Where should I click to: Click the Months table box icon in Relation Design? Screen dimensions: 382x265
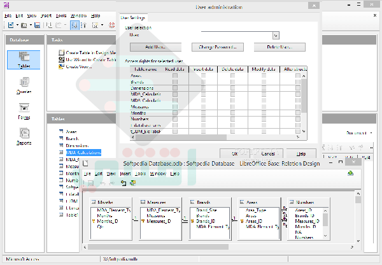pos(94,202)
